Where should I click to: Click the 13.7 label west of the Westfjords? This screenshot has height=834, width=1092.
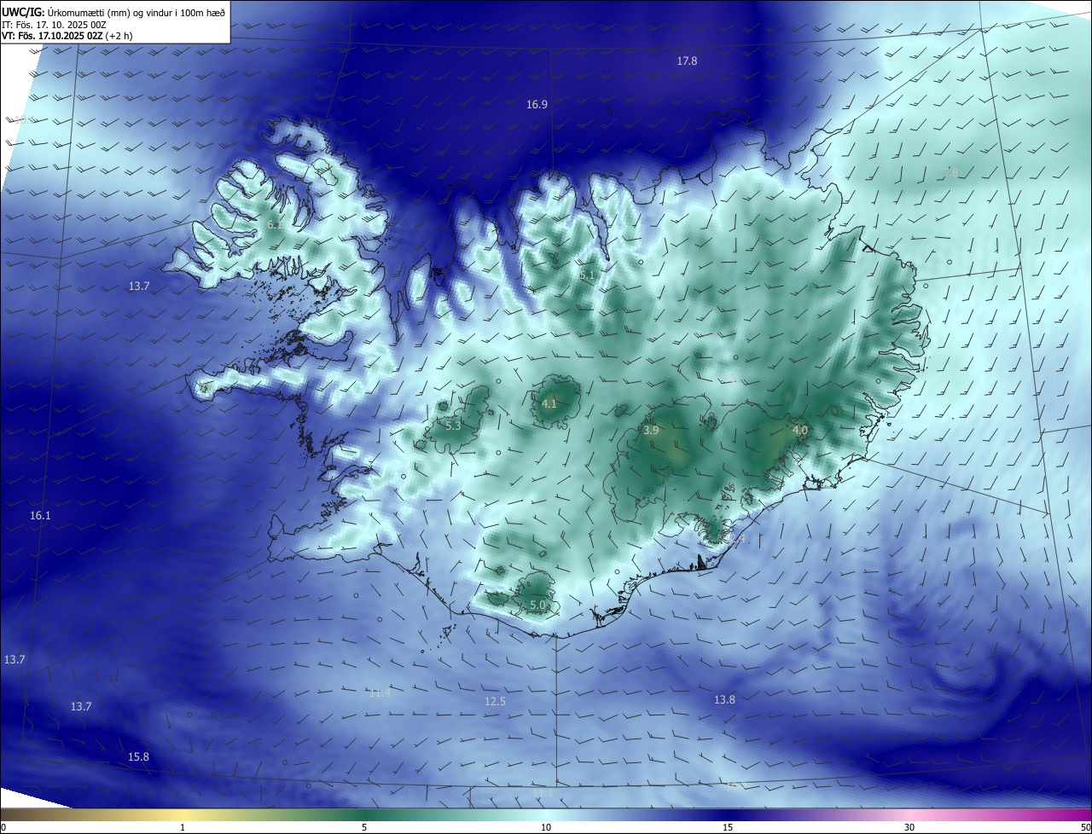pyautogui.click(x=139, y=287)
